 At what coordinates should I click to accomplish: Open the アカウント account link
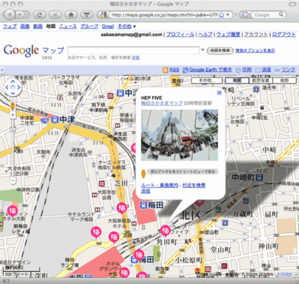(x=256, y=35)
